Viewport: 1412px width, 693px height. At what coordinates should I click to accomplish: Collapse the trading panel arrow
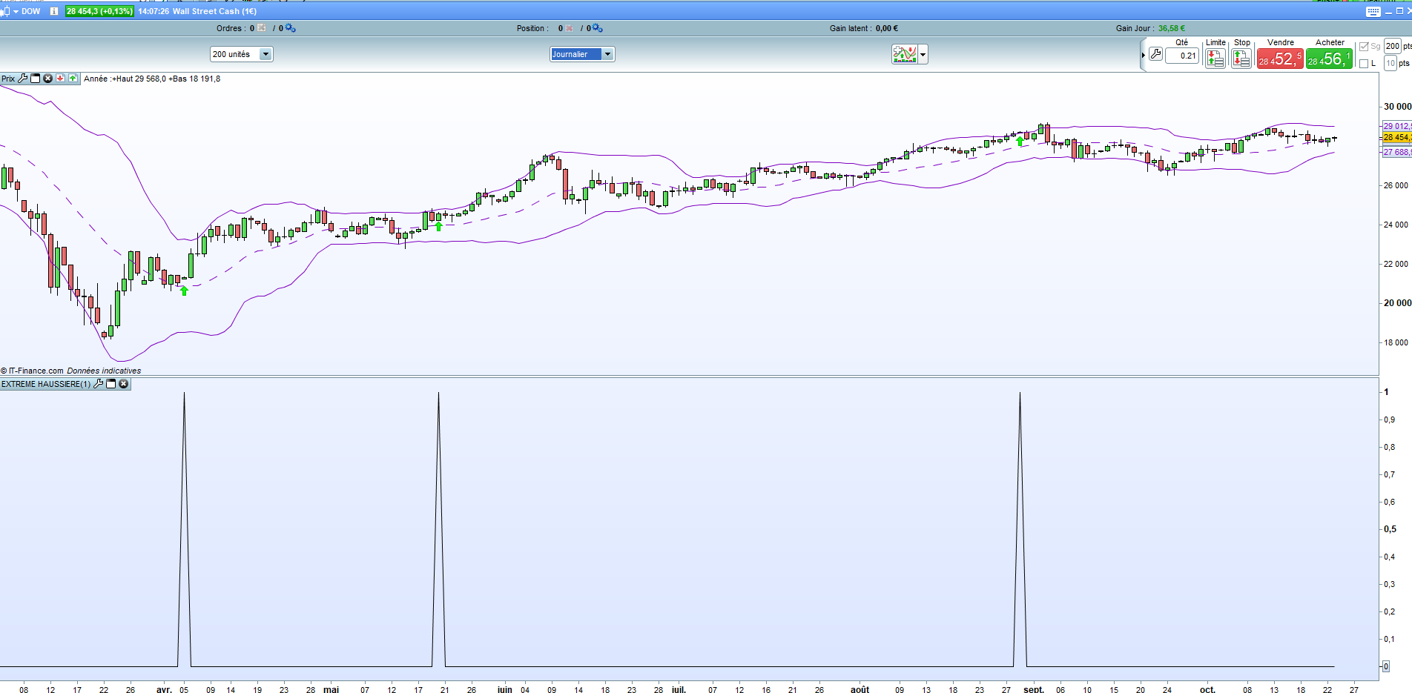coord(1143,55)
